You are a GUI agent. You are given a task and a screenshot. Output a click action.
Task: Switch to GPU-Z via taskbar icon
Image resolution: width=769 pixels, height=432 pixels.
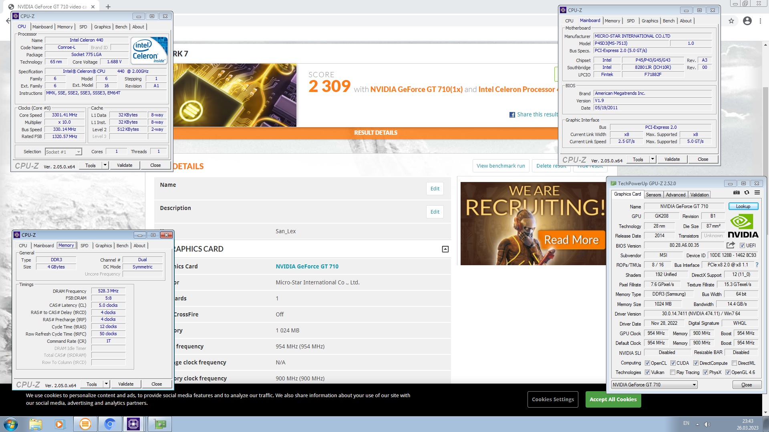160,424
